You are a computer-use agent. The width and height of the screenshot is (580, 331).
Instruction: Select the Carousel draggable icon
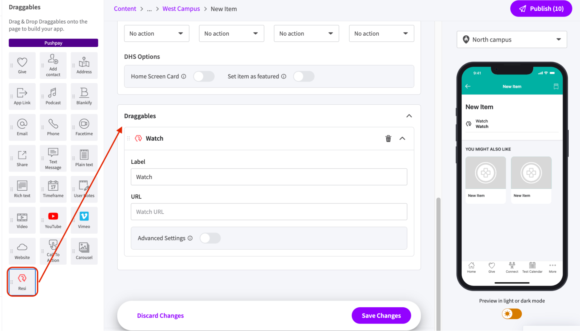pyautogui.click(x=84, y=251)
